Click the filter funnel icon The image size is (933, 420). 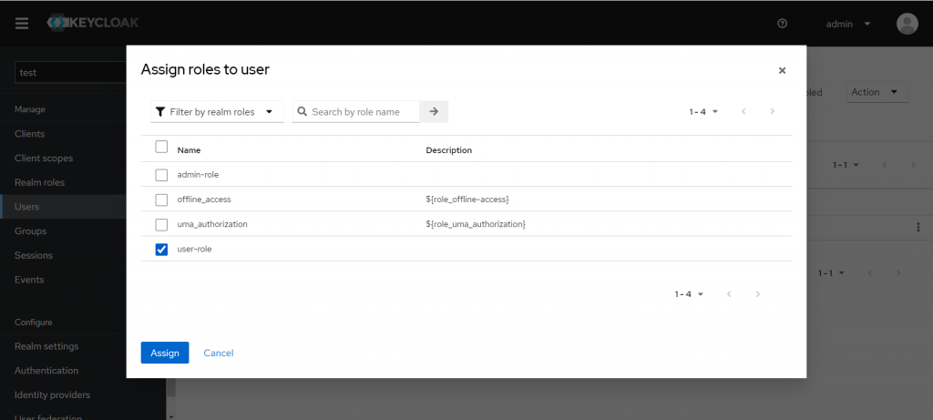[160, 112]
